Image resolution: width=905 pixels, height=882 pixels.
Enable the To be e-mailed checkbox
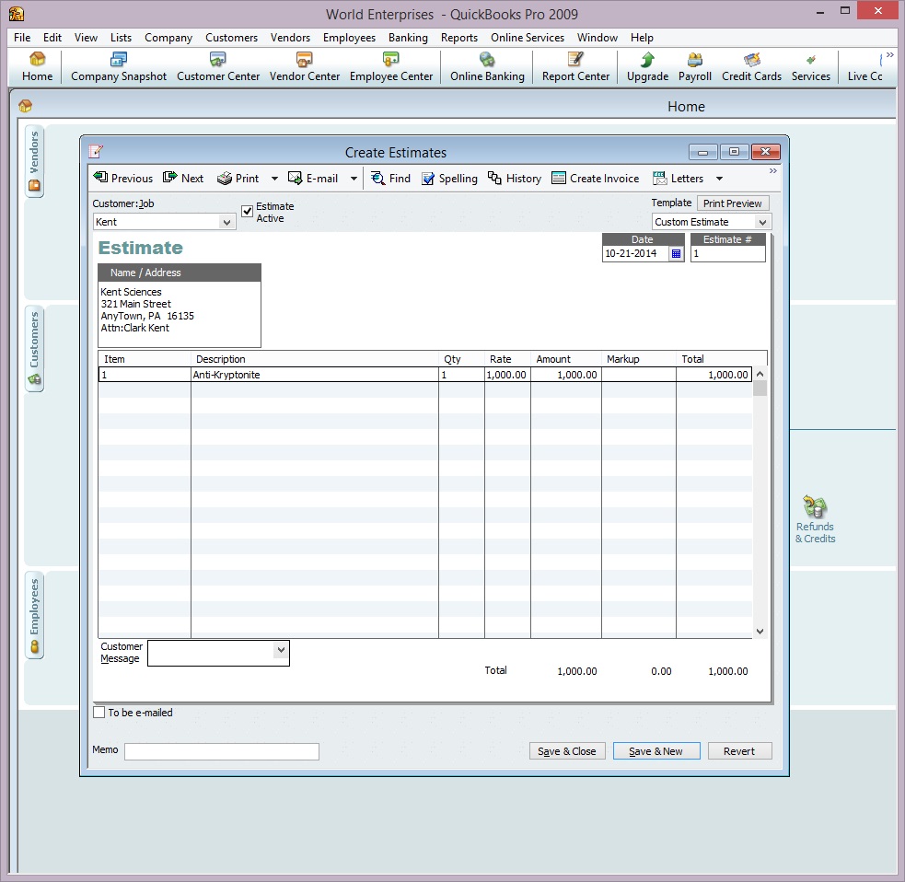tap(99, 713)
